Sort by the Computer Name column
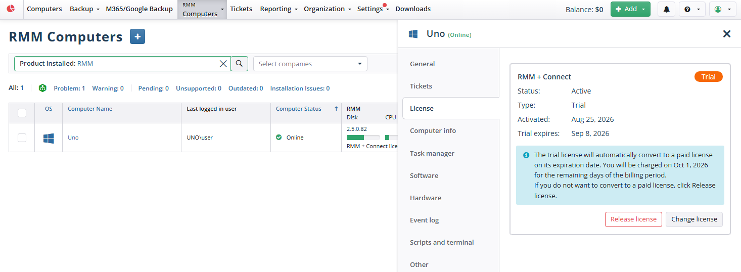Viewport: 741px width, 272px height. [90, 109]
